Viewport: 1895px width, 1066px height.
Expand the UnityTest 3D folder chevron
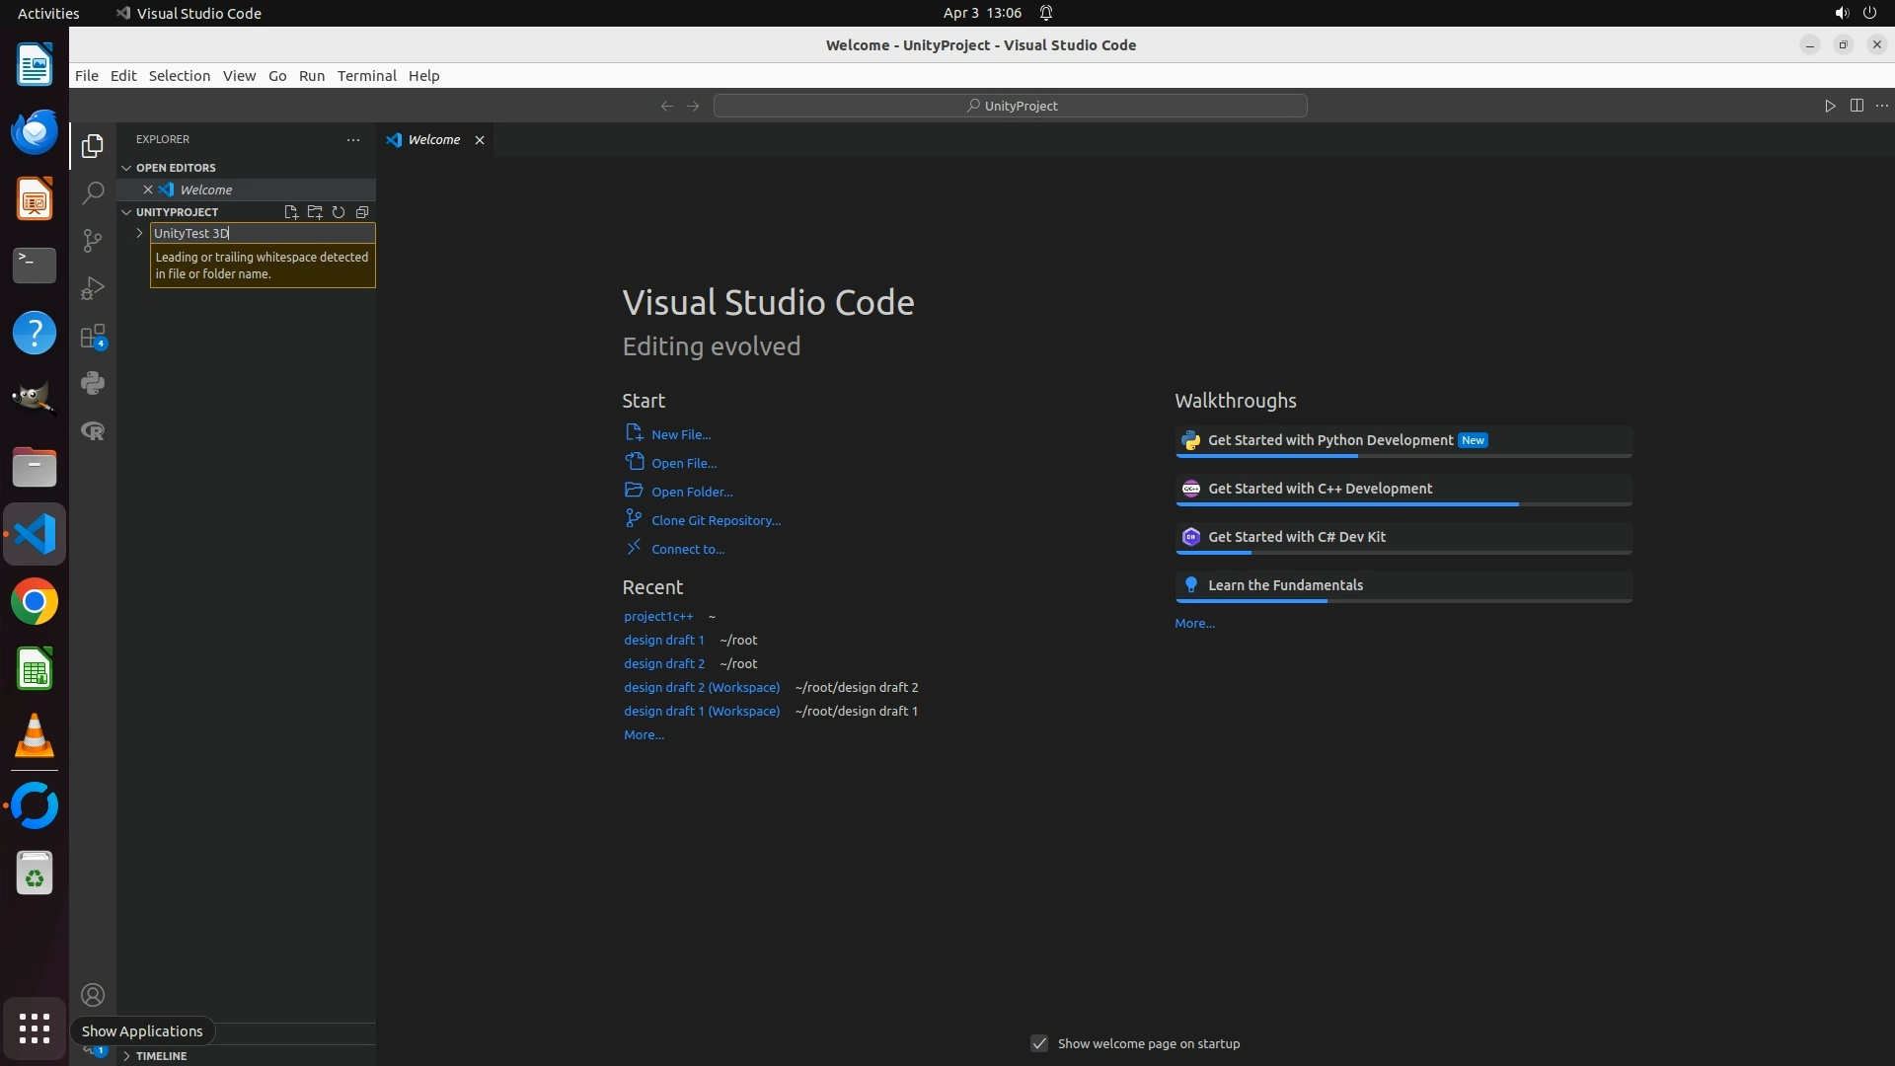(139, 233)
